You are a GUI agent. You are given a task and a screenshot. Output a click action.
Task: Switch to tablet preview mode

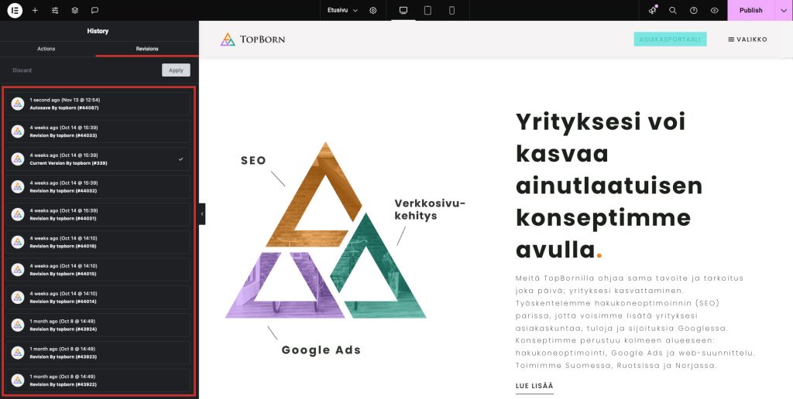(x=427, y=10)
